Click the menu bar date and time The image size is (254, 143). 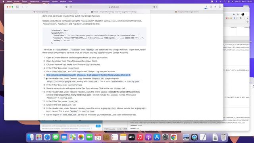coord(244,2)
